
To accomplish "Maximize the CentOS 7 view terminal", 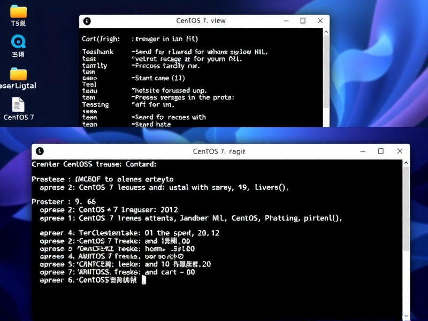I will (x=303, y=20).
